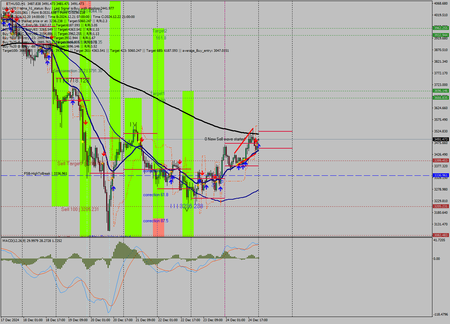Click the 'Sell Target1' red label
450x324 pixels.
(70, 163)
